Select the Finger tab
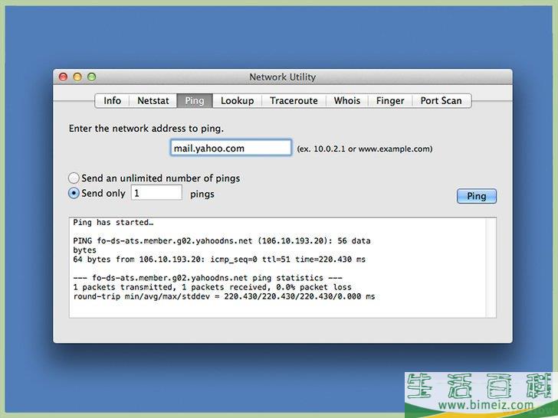 (389, 100)
